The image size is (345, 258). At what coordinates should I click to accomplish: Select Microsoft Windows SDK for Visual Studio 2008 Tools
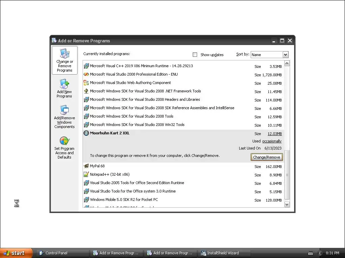tap(184, 117)
